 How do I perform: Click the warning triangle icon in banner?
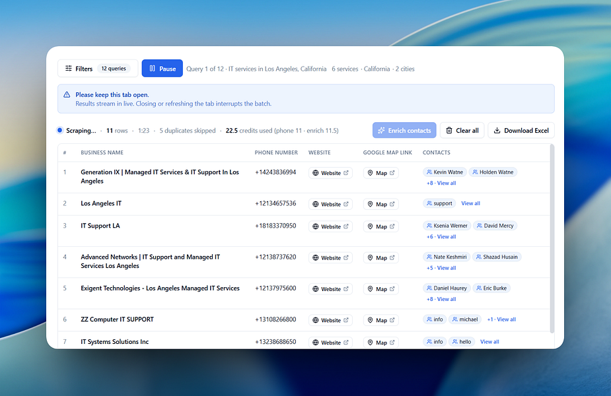(x=67, y=94)
